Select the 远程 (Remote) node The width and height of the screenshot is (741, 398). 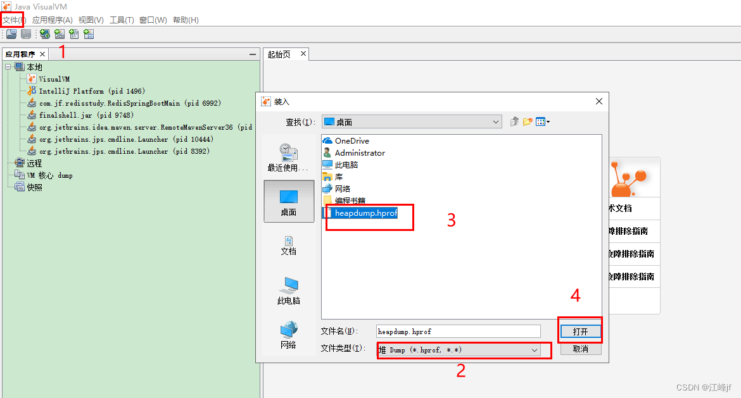28,163
